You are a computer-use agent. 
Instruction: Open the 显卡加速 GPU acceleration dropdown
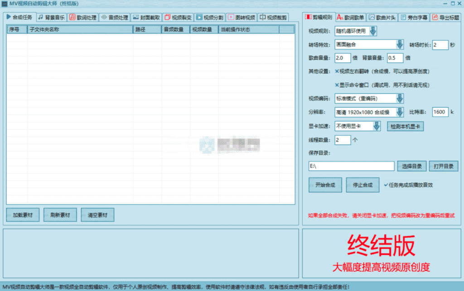point(377,126)
